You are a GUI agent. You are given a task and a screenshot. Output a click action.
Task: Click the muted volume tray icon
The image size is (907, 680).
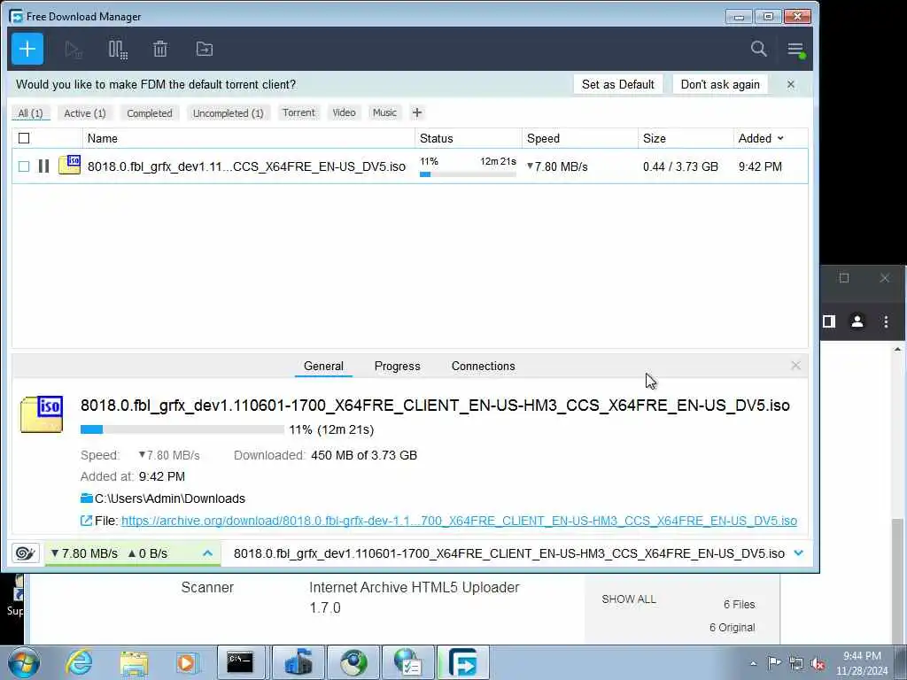click(818, 663)
